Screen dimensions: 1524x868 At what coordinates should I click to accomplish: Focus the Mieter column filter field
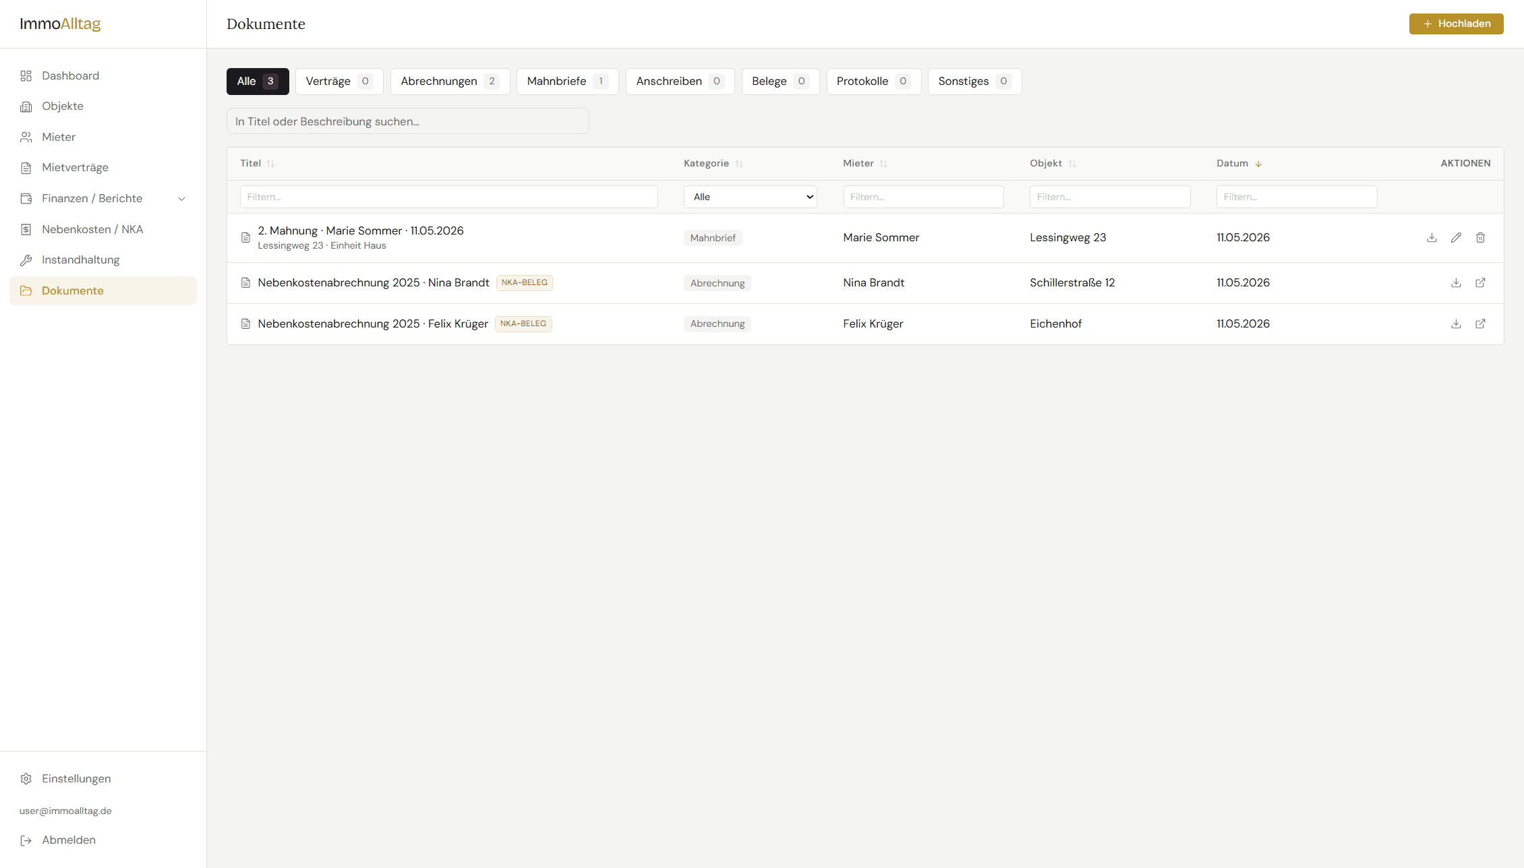click(923, 197)
